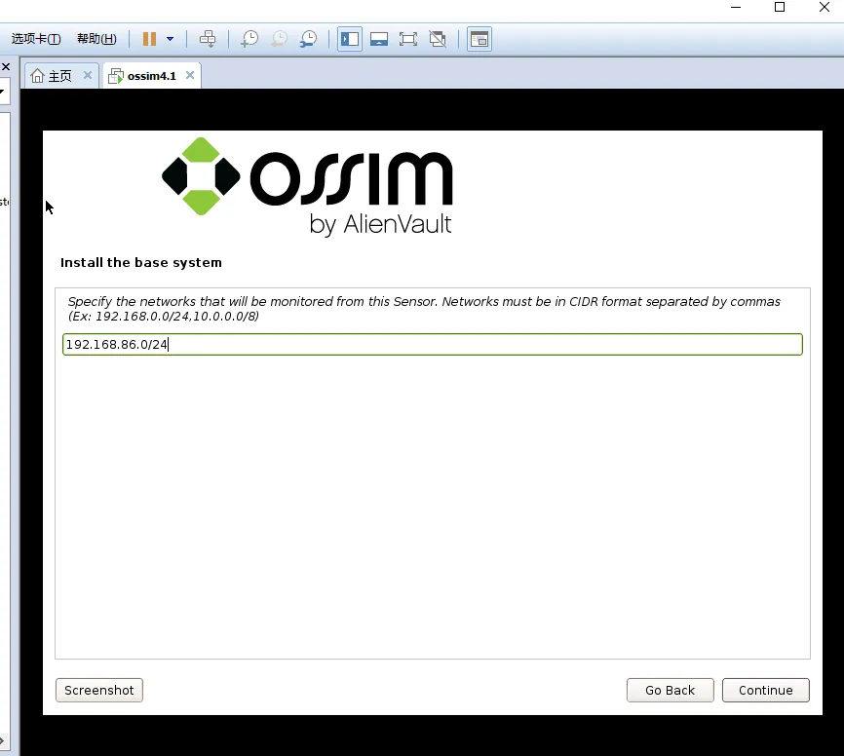This screenshot has width=844, height=756.
Task: Enter full screen mode
Action: (408, 39)
